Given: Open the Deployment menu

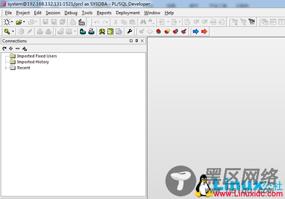Looking at the screenshot, I should (x=128, y=13).
